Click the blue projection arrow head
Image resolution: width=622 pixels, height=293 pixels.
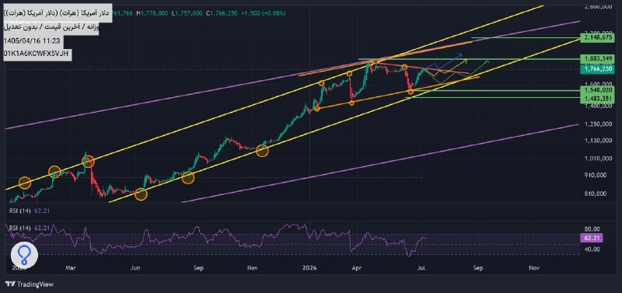coord(460,54)
